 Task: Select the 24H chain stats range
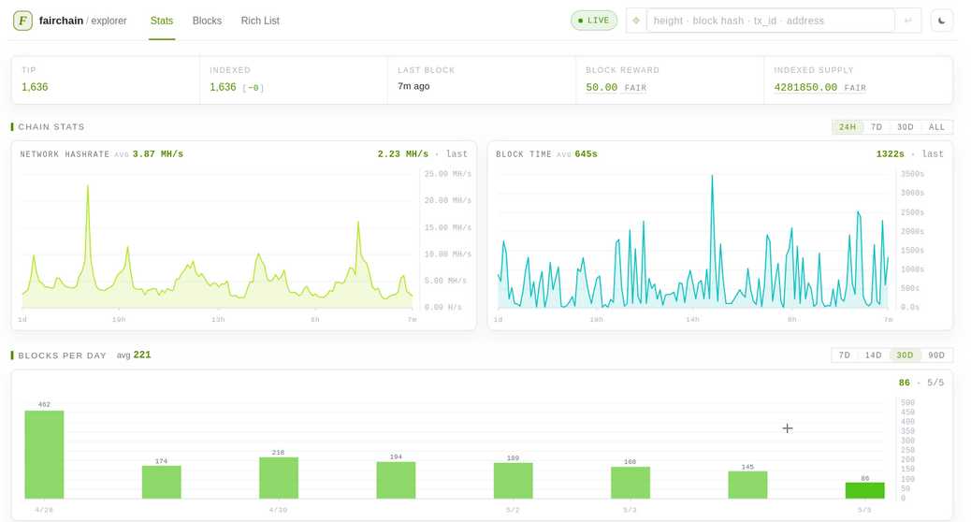(x=848, y=127)
